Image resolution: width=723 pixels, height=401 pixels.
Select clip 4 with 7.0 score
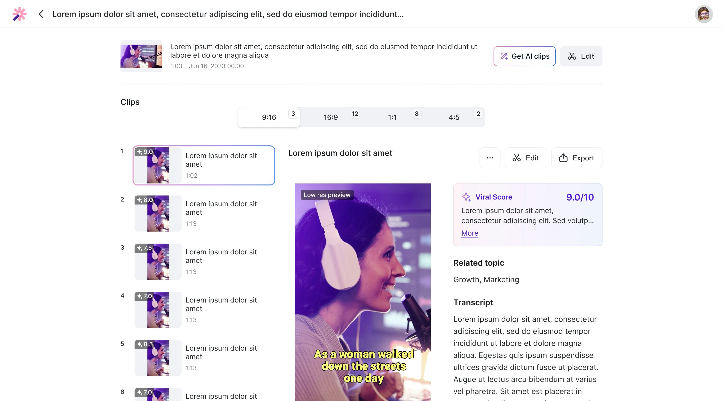tap(204, 310)
